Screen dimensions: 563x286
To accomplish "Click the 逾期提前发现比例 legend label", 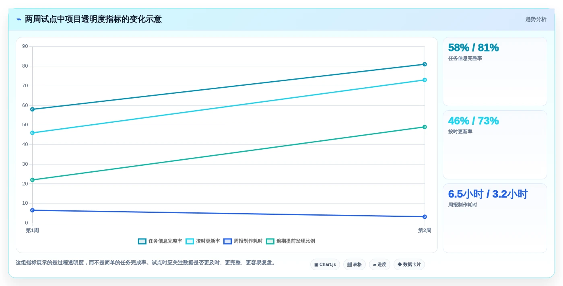I will click(296, 241).
